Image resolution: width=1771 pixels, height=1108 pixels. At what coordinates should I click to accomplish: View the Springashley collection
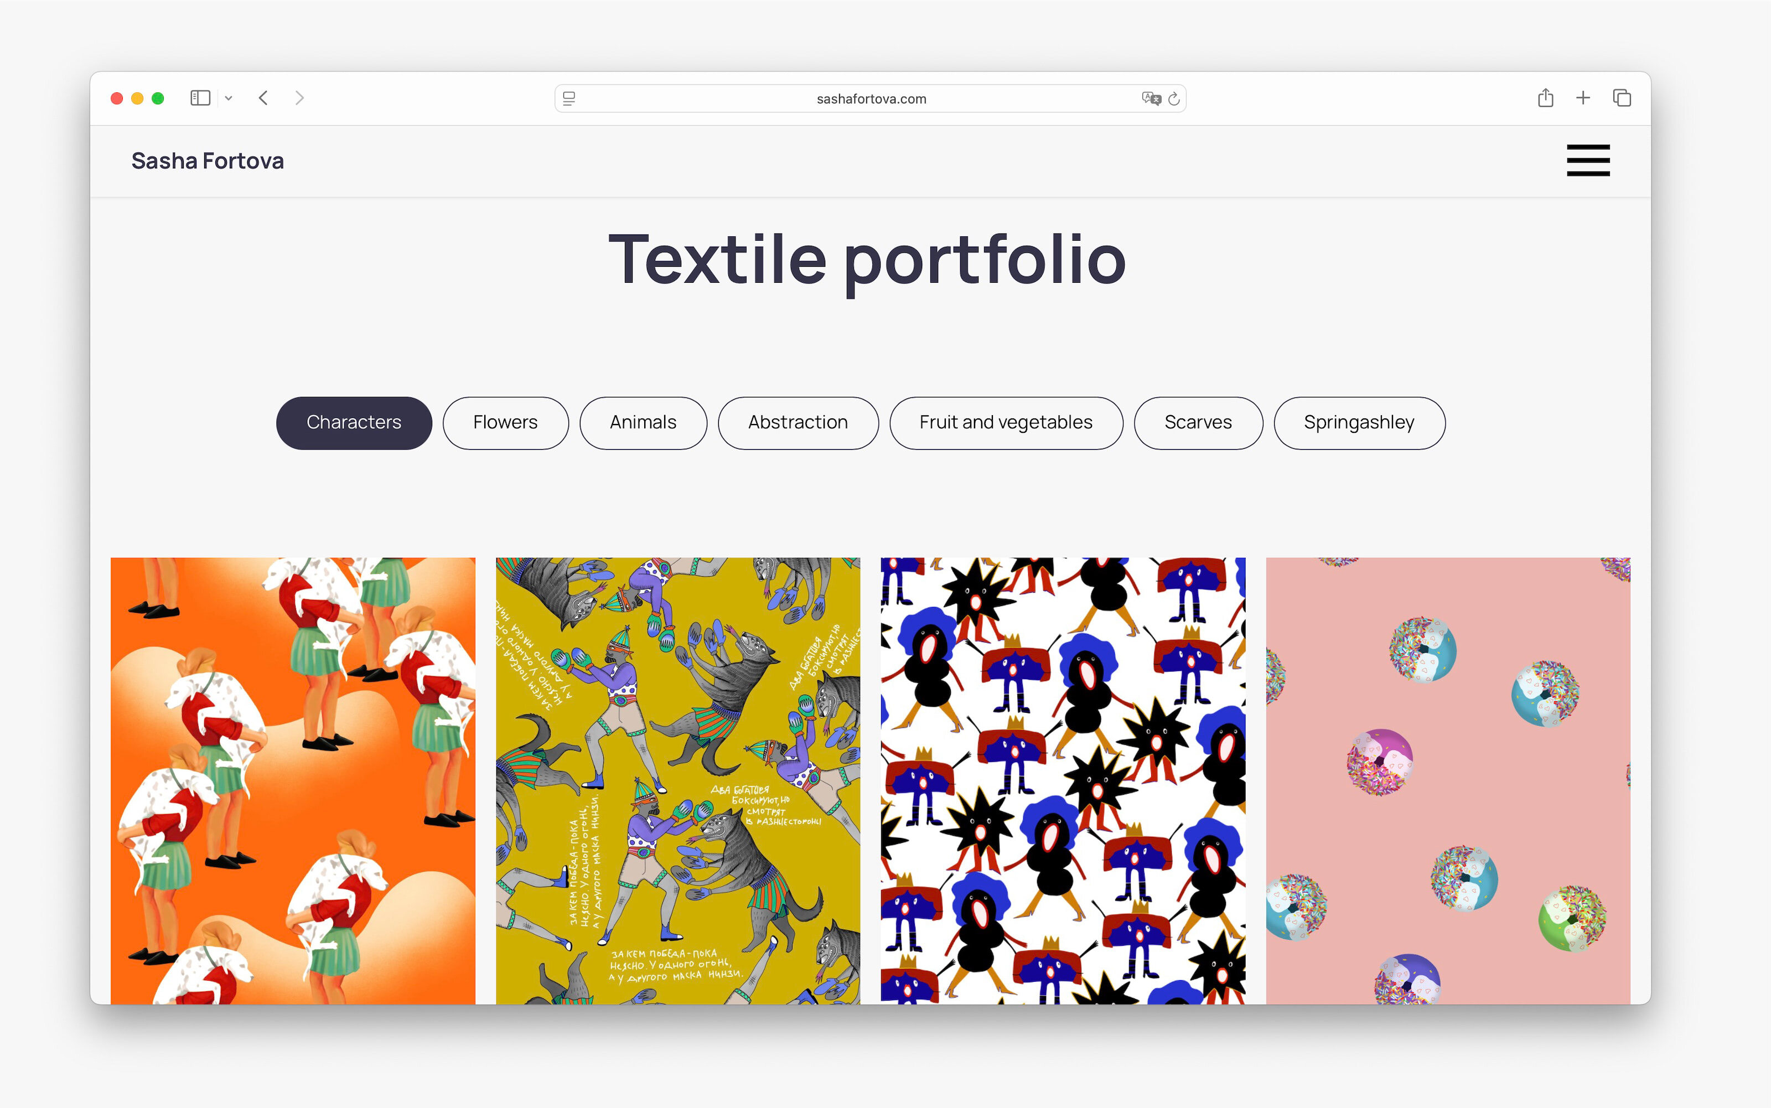pyautogui.click(x=1359, y=423)
